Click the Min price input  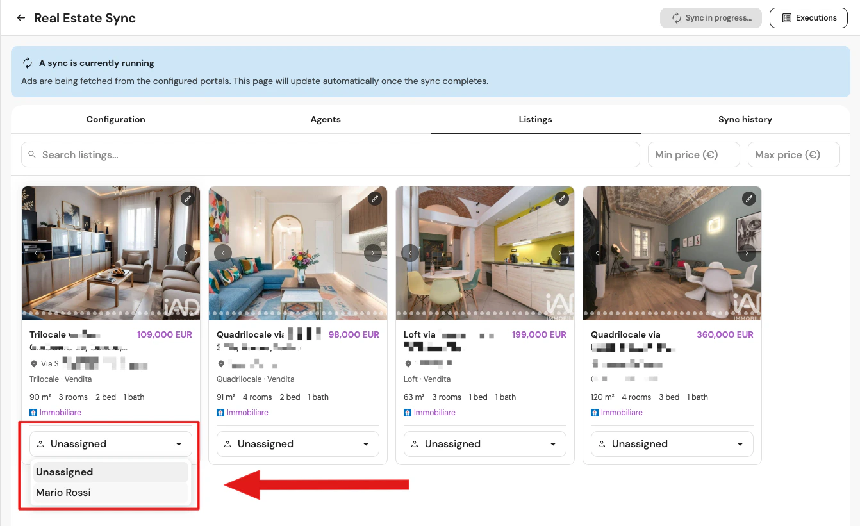click(694, 154)
